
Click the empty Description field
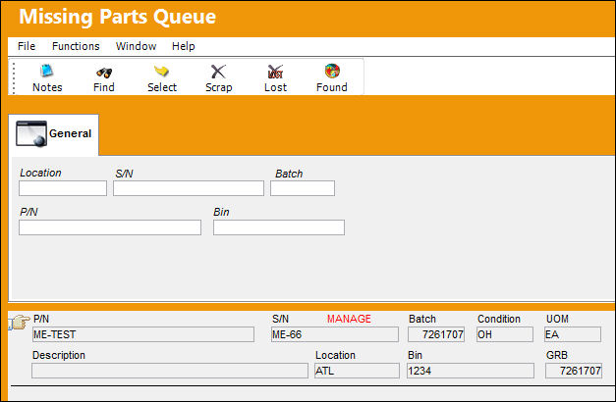click(170, 371)
